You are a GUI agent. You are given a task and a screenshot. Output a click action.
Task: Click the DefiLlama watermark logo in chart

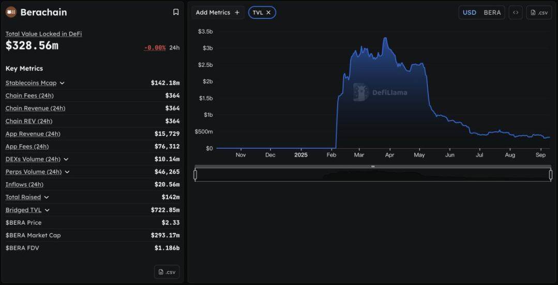pos(360,92)
